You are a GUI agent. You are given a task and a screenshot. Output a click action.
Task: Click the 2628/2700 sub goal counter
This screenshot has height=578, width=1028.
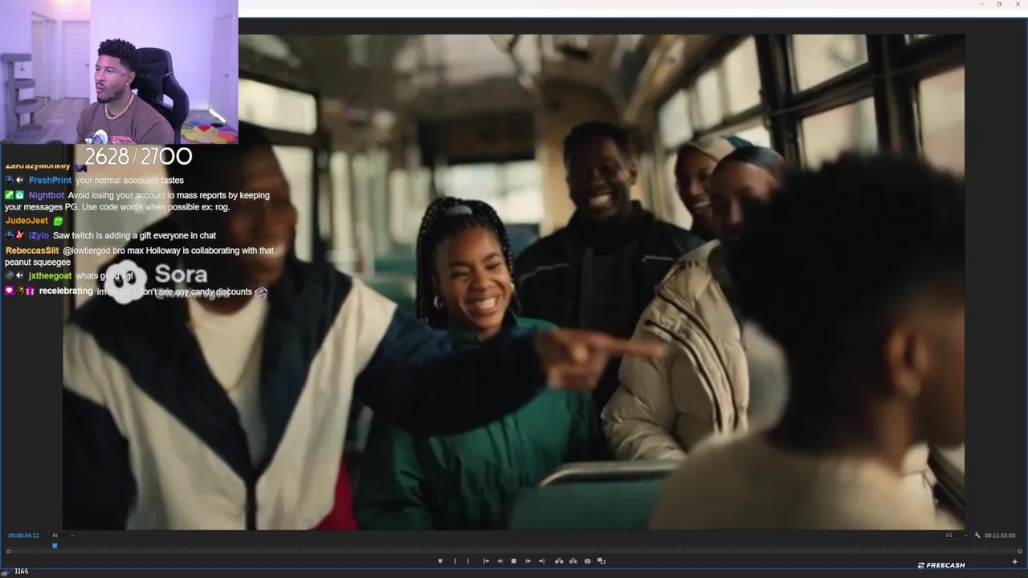[x=138, y=156]
